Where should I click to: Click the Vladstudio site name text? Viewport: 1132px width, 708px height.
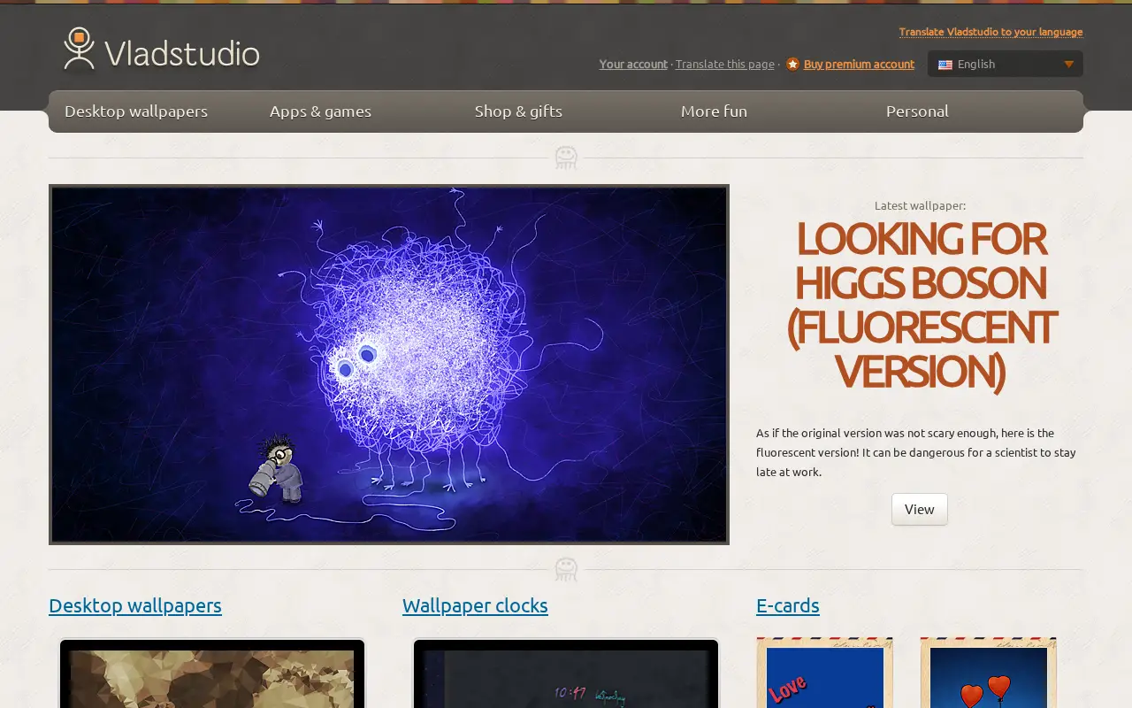(x=182, y=53)
